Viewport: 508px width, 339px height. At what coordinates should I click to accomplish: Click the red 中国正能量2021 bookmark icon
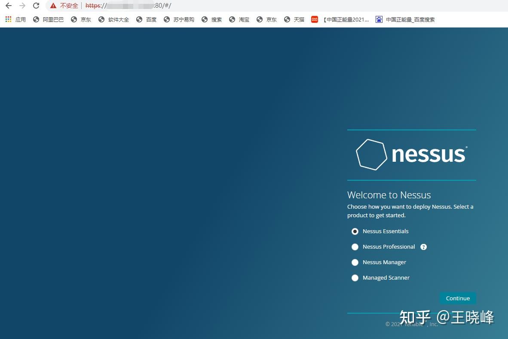tap(314, 19)
